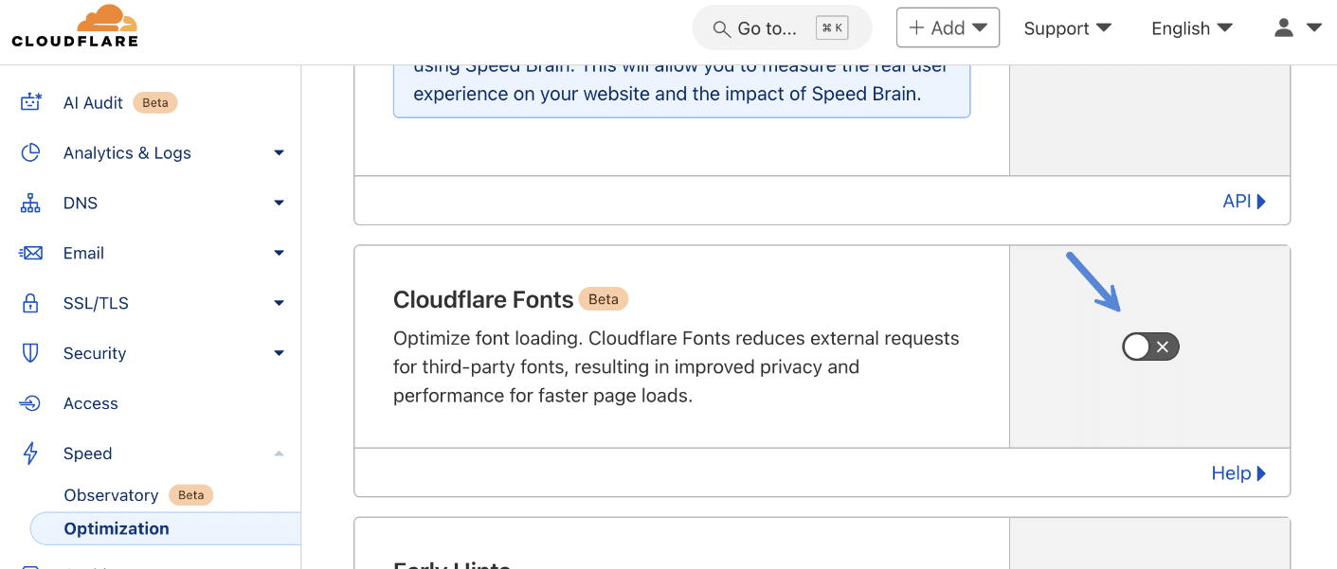Click the Cloudflare logo
Image resolution: width=1337 pixels, height=569 pixels.
pos(75,27)
